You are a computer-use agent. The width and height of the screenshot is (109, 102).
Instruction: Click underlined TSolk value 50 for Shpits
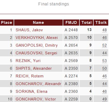click(104, 68)
